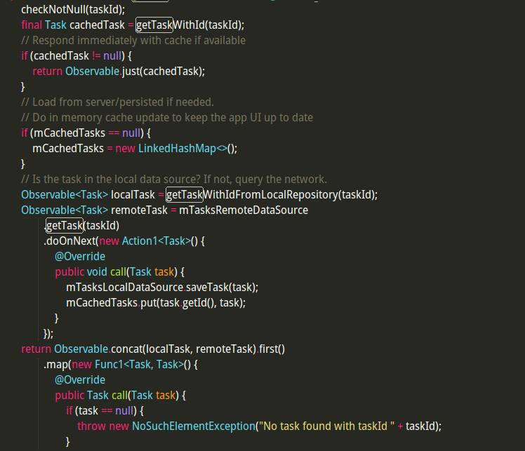This screenshot has height=451, width=525.
Task: Click the 'final' keyword before cachedTask
Action: coord(32,25)
